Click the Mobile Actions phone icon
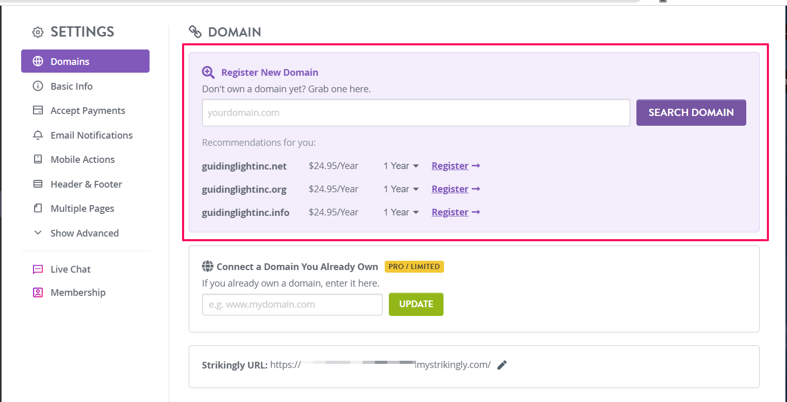The width and height of the screenshot is (787, 402). (x=38, y=159)
